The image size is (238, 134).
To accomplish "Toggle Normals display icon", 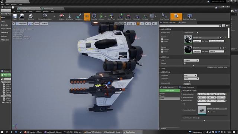I will [120, 16].
